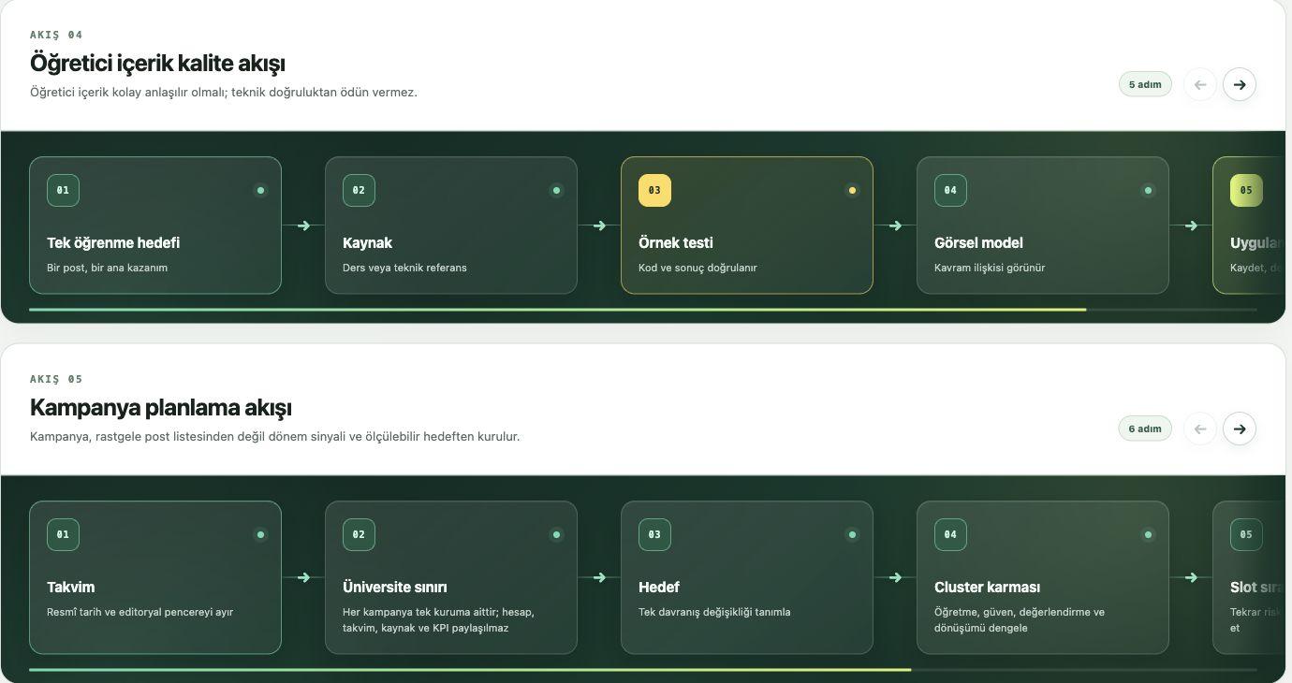Screen dimensions: 1292x683
Task: Click status dot on Hedef card
Action: pyautogui.click(x=852, y=534)
